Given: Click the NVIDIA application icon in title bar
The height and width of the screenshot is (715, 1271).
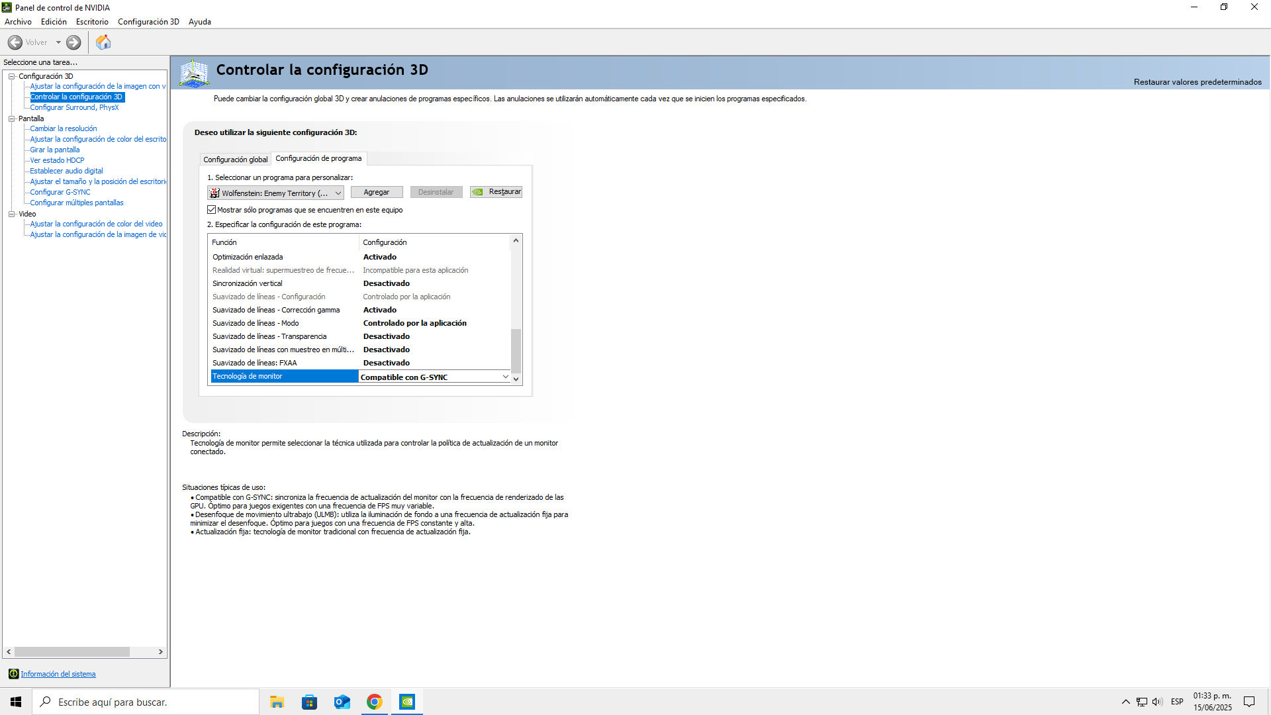Looking at the screenshot, I should pos(7,7).
